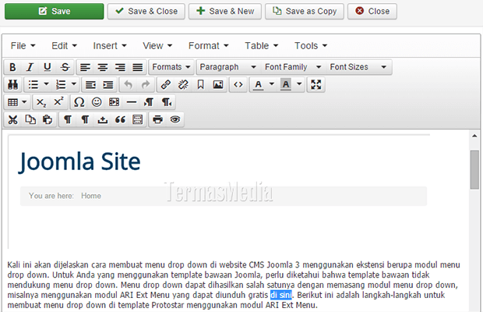Viewport: 483px width, 312px height.
Task: Apply the text color A icon
Action: click(x=259, y=84)
